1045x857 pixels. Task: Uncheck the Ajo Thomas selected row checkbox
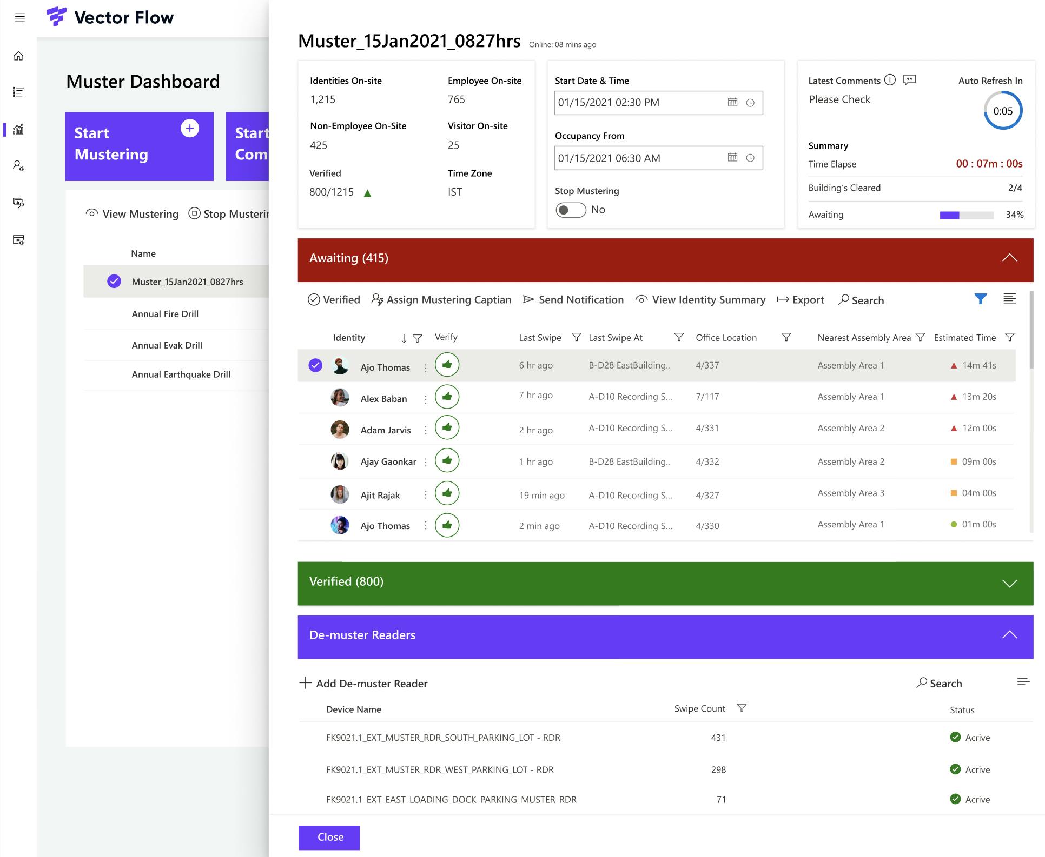[x=315, y=366]
